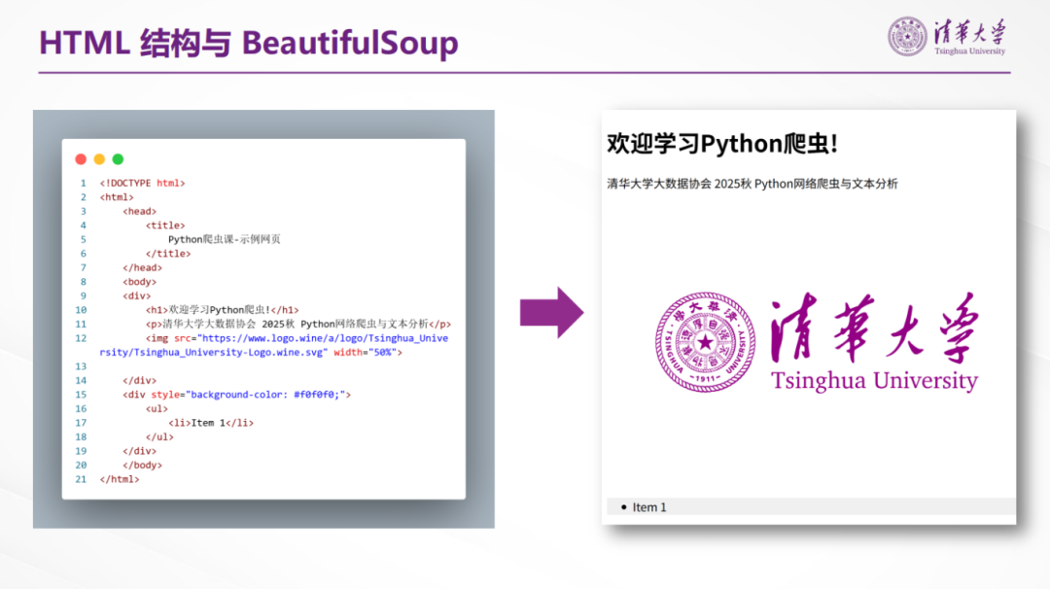The height and width of the screenshot is (589, 1050).
Task: Click the '</ul>' closing tag on line 18
Action: [159, 437]
